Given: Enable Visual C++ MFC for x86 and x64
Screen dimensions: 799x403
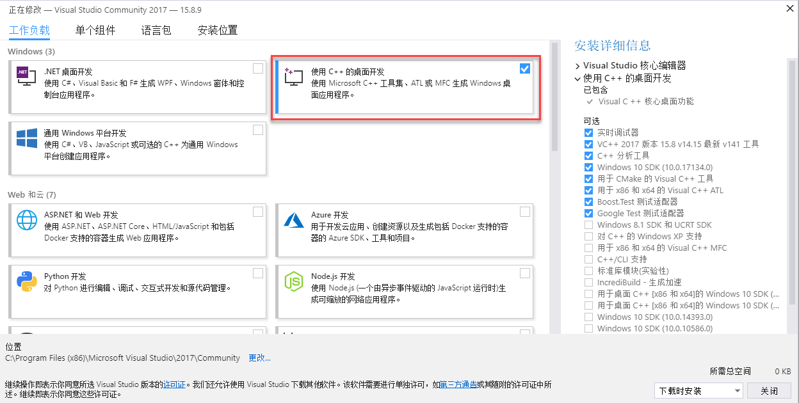Looking at the screenshot, I should click(x=588, y=248).
